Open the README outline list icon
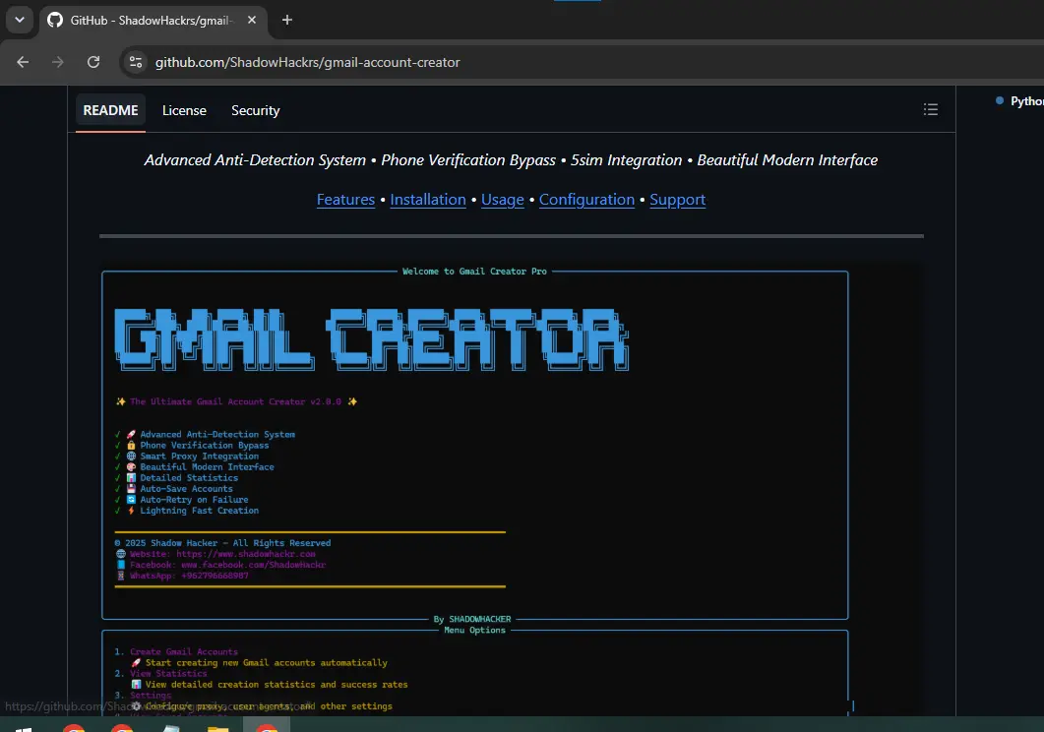 coord(931,109)
